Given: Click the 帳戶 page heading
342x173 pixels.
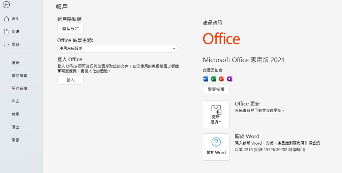Looking at the screenshot, I should coord(62,7).
